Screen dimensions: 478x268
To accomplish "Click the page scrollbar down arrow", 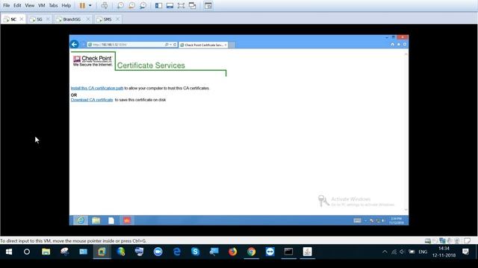I will [406, 210].
